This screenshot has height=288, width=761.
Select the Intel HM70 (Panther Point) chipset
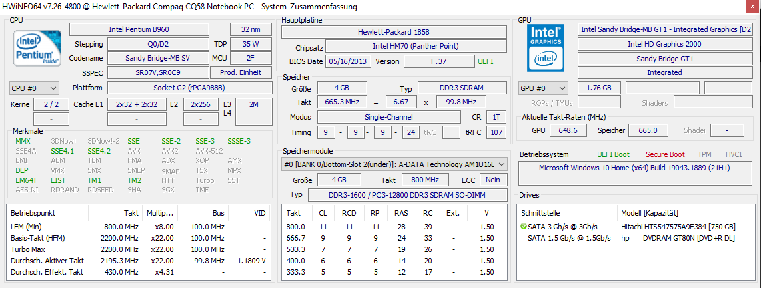coord(416,47)
